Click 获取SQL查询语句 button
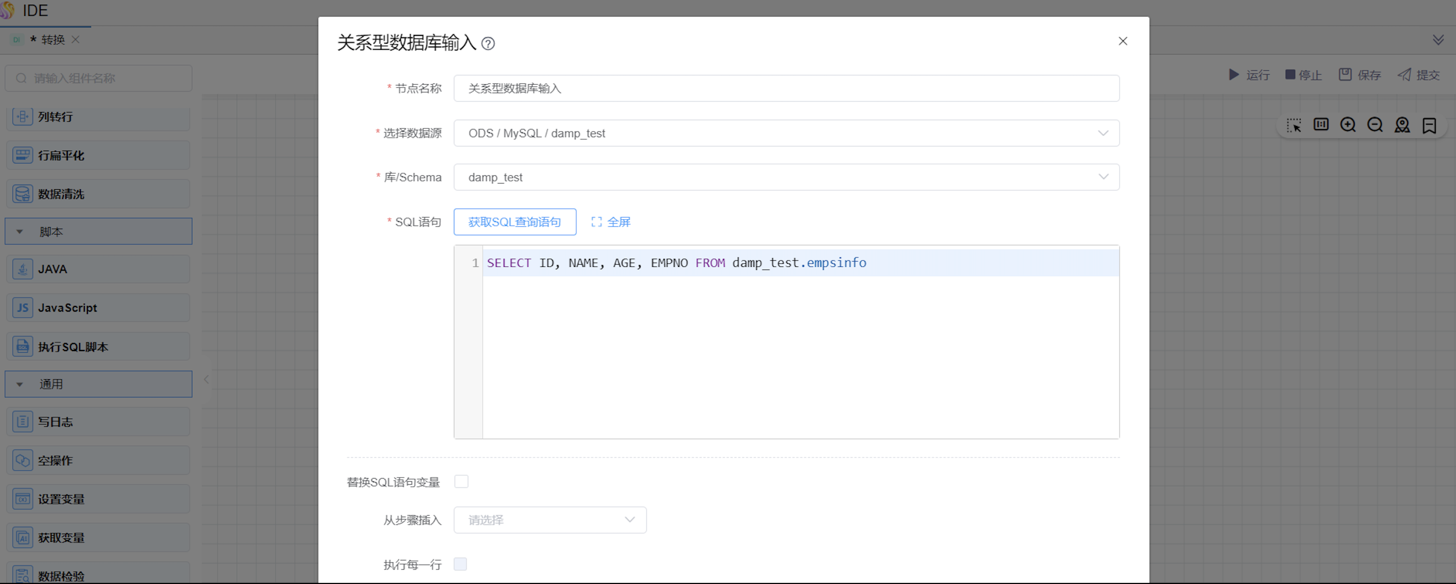The height and width of the screenshot is (584, 1456). [x=514, y=222]
